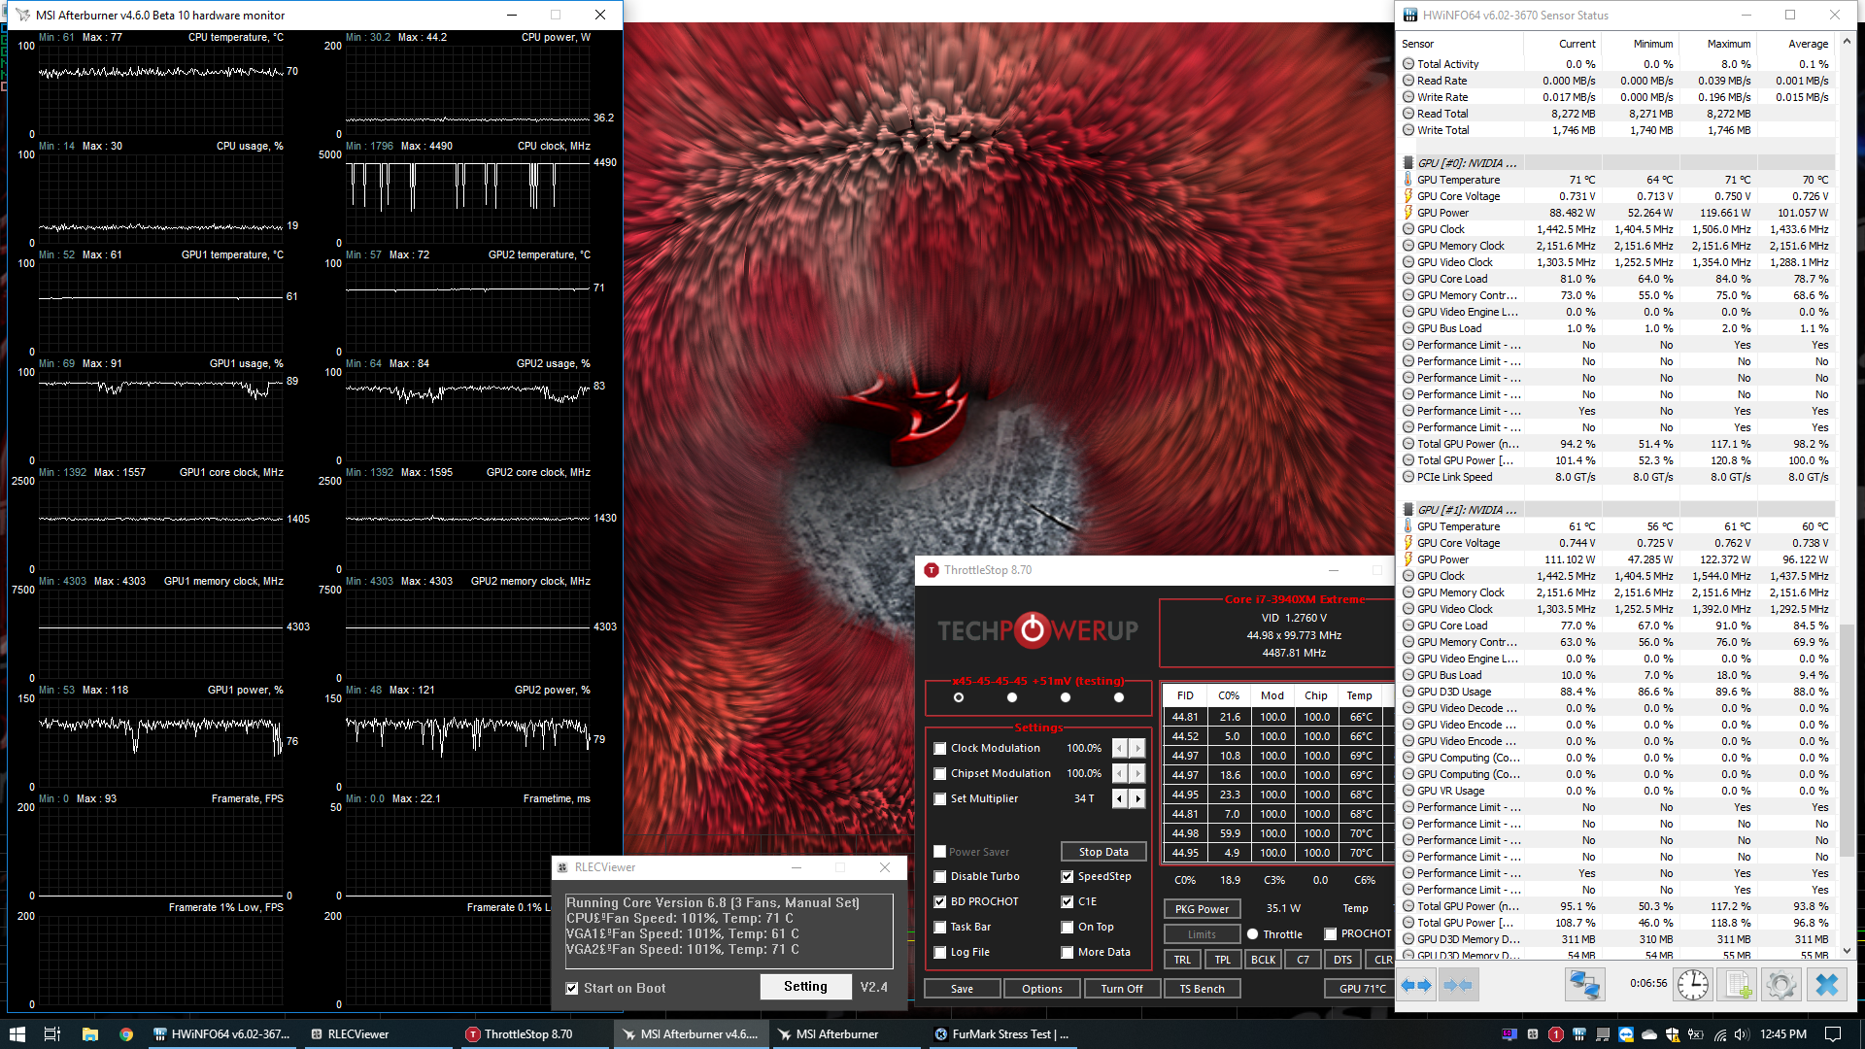Screen dimensions: 1865x1049
Task: Click the PKG Power button
Action: click(1202, 909)
